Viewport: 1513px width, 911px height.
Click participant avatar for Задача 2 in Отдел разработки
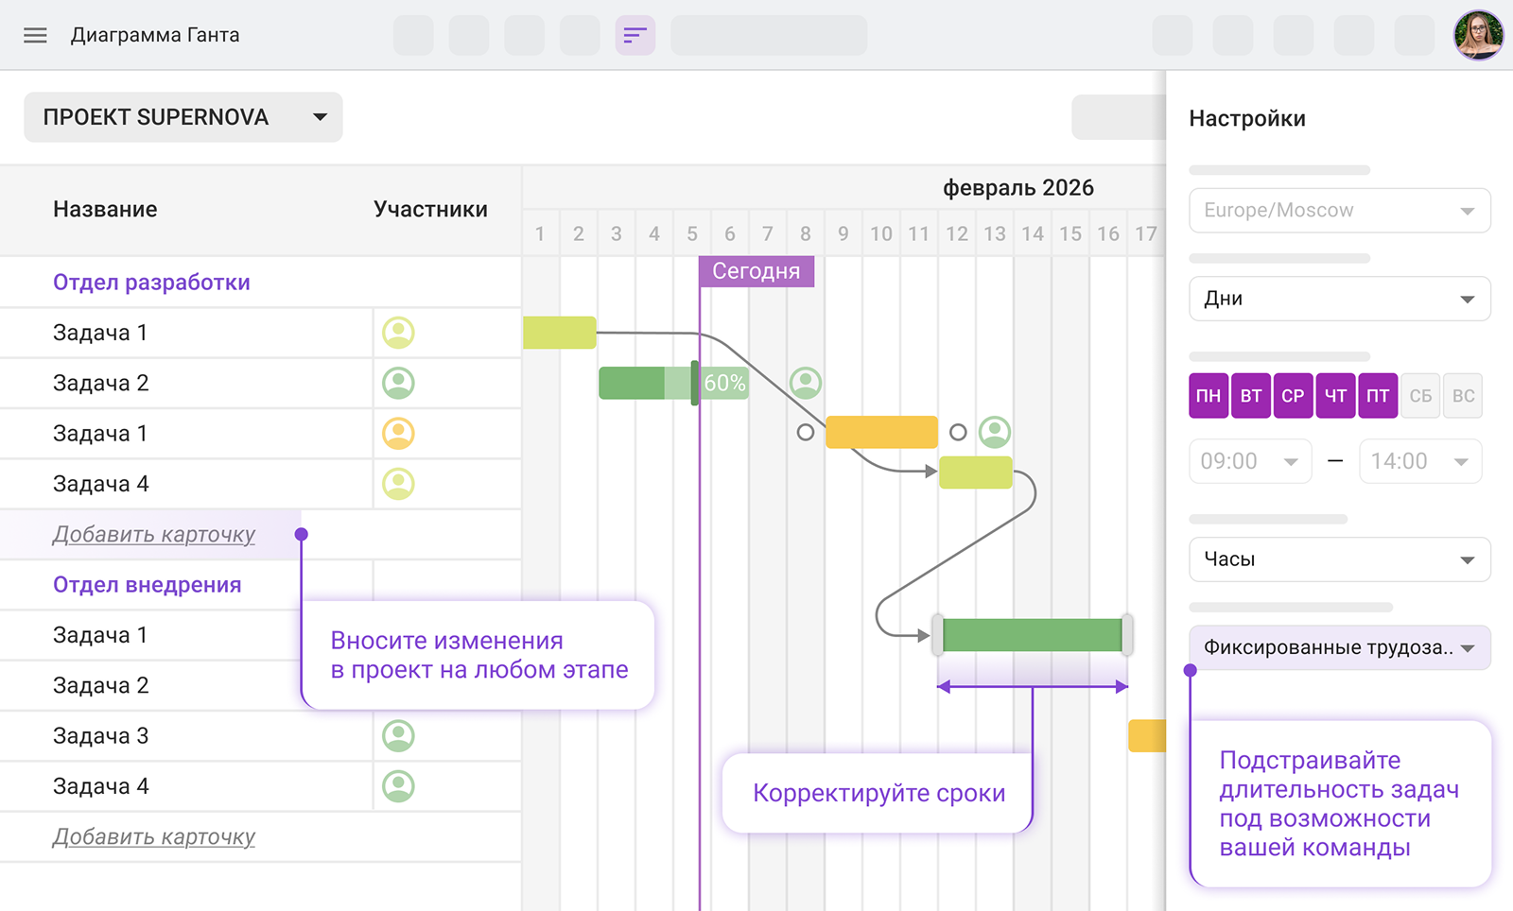(x=398, y=383)
